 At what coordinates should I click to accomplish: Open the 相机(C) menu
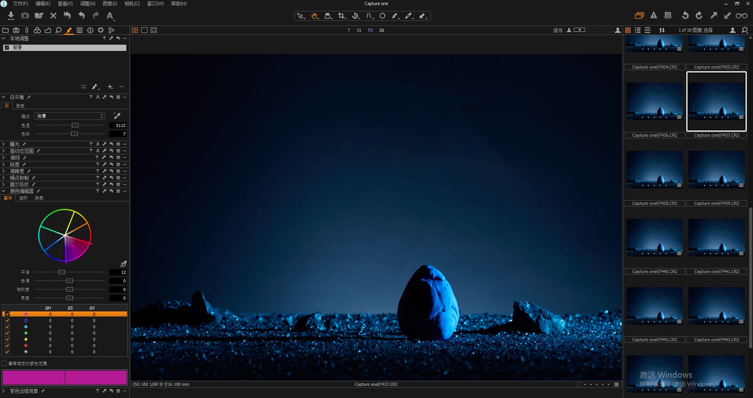pos(132,4)
